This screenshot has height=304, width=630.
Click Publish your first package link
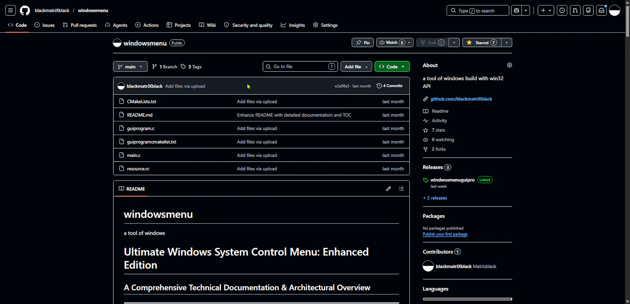(x=445, y=234)
